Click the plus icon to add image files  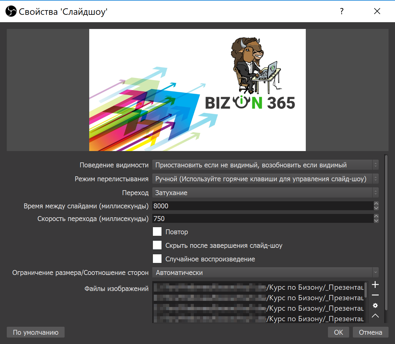(x=375, y=285)
